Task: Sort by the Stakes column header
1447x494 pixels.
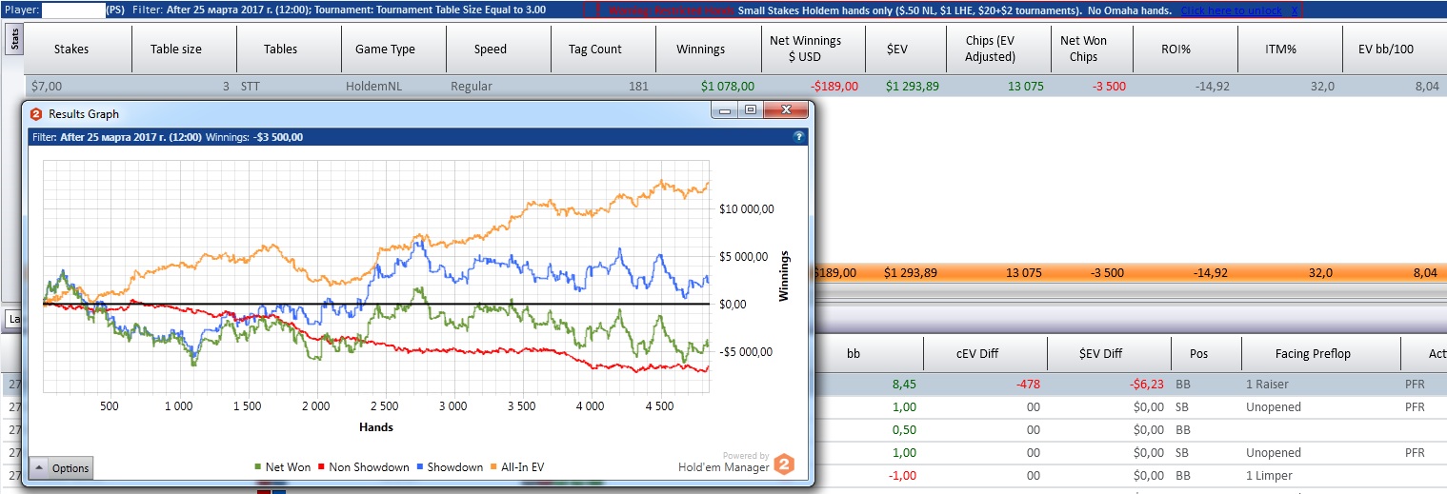Action: pyautogui.click(x=71, y=49)
